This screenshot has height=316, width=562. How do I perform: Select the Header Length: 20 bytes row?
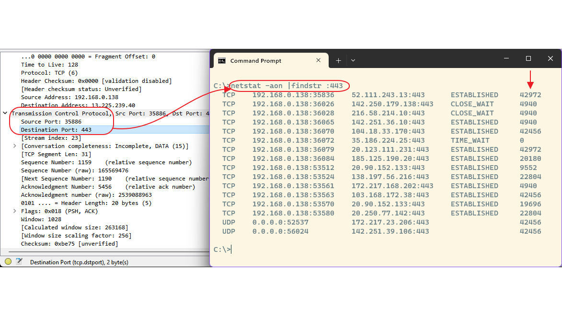(86, 203)
